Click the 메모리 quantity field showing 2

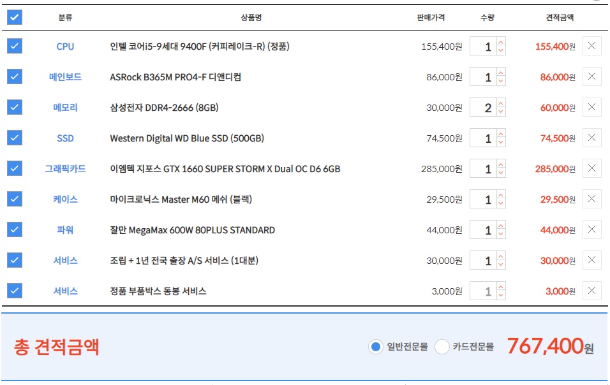(483, 108)
